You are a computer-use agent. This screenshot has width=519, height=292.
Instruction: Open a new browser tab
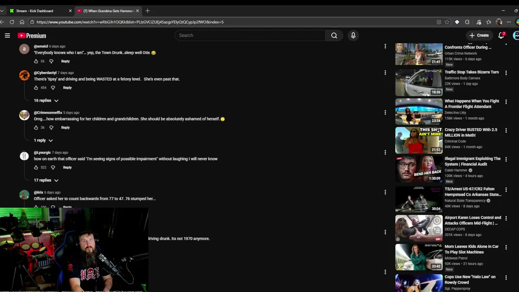tap(148, 11)
